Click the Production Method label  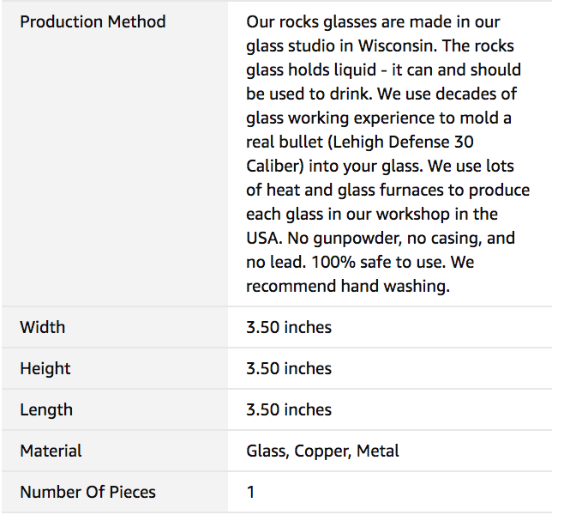pyautogui.click(x=93, y=21)
